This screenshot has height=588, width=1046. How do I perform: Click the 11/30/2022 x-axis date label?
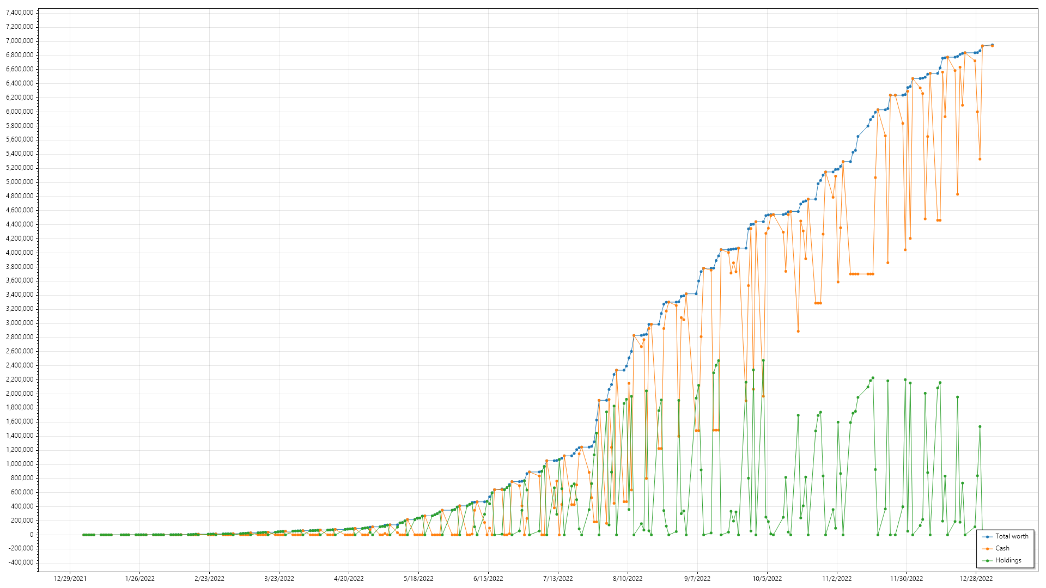[x=907, y=579]
